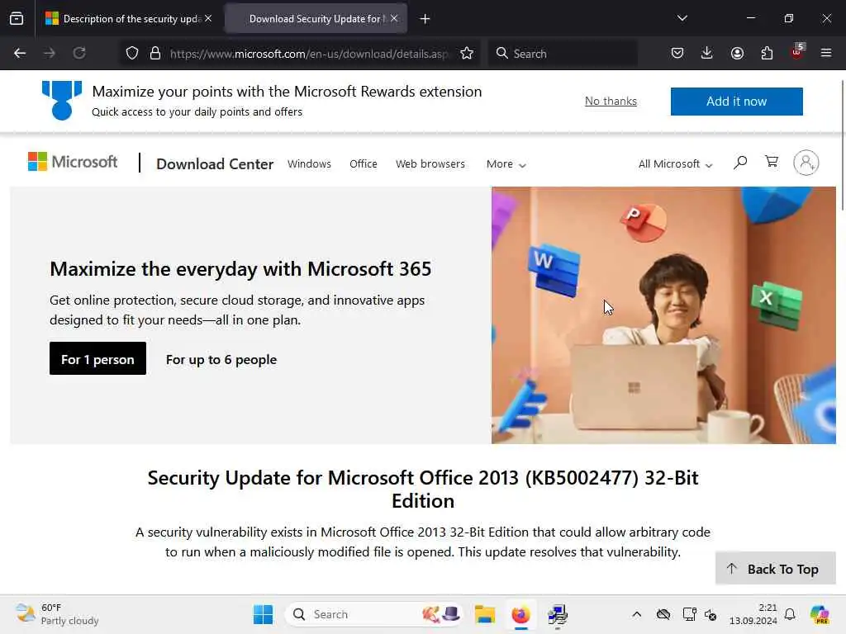Viewport: 846px width, 634px height.
Task: Open the extensions puzzle icon
Action: click(767, 53)
